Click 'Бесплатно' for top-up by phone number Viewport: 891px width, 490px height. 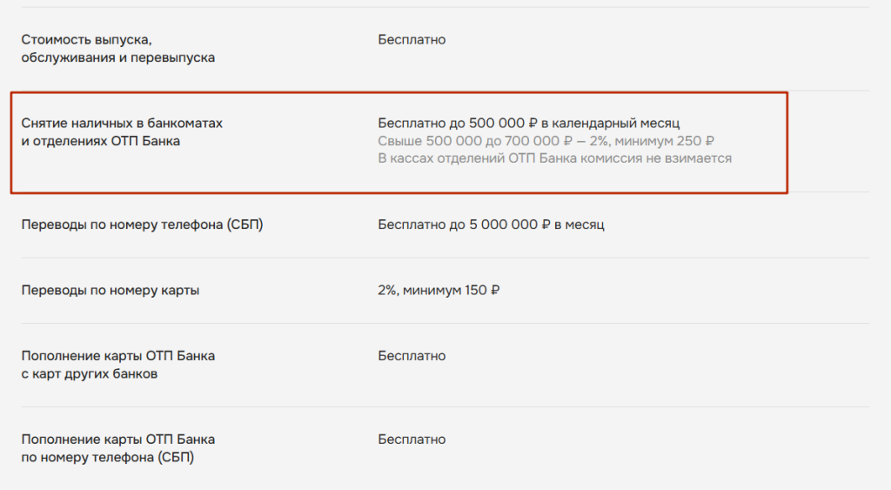tap(412, 440)
